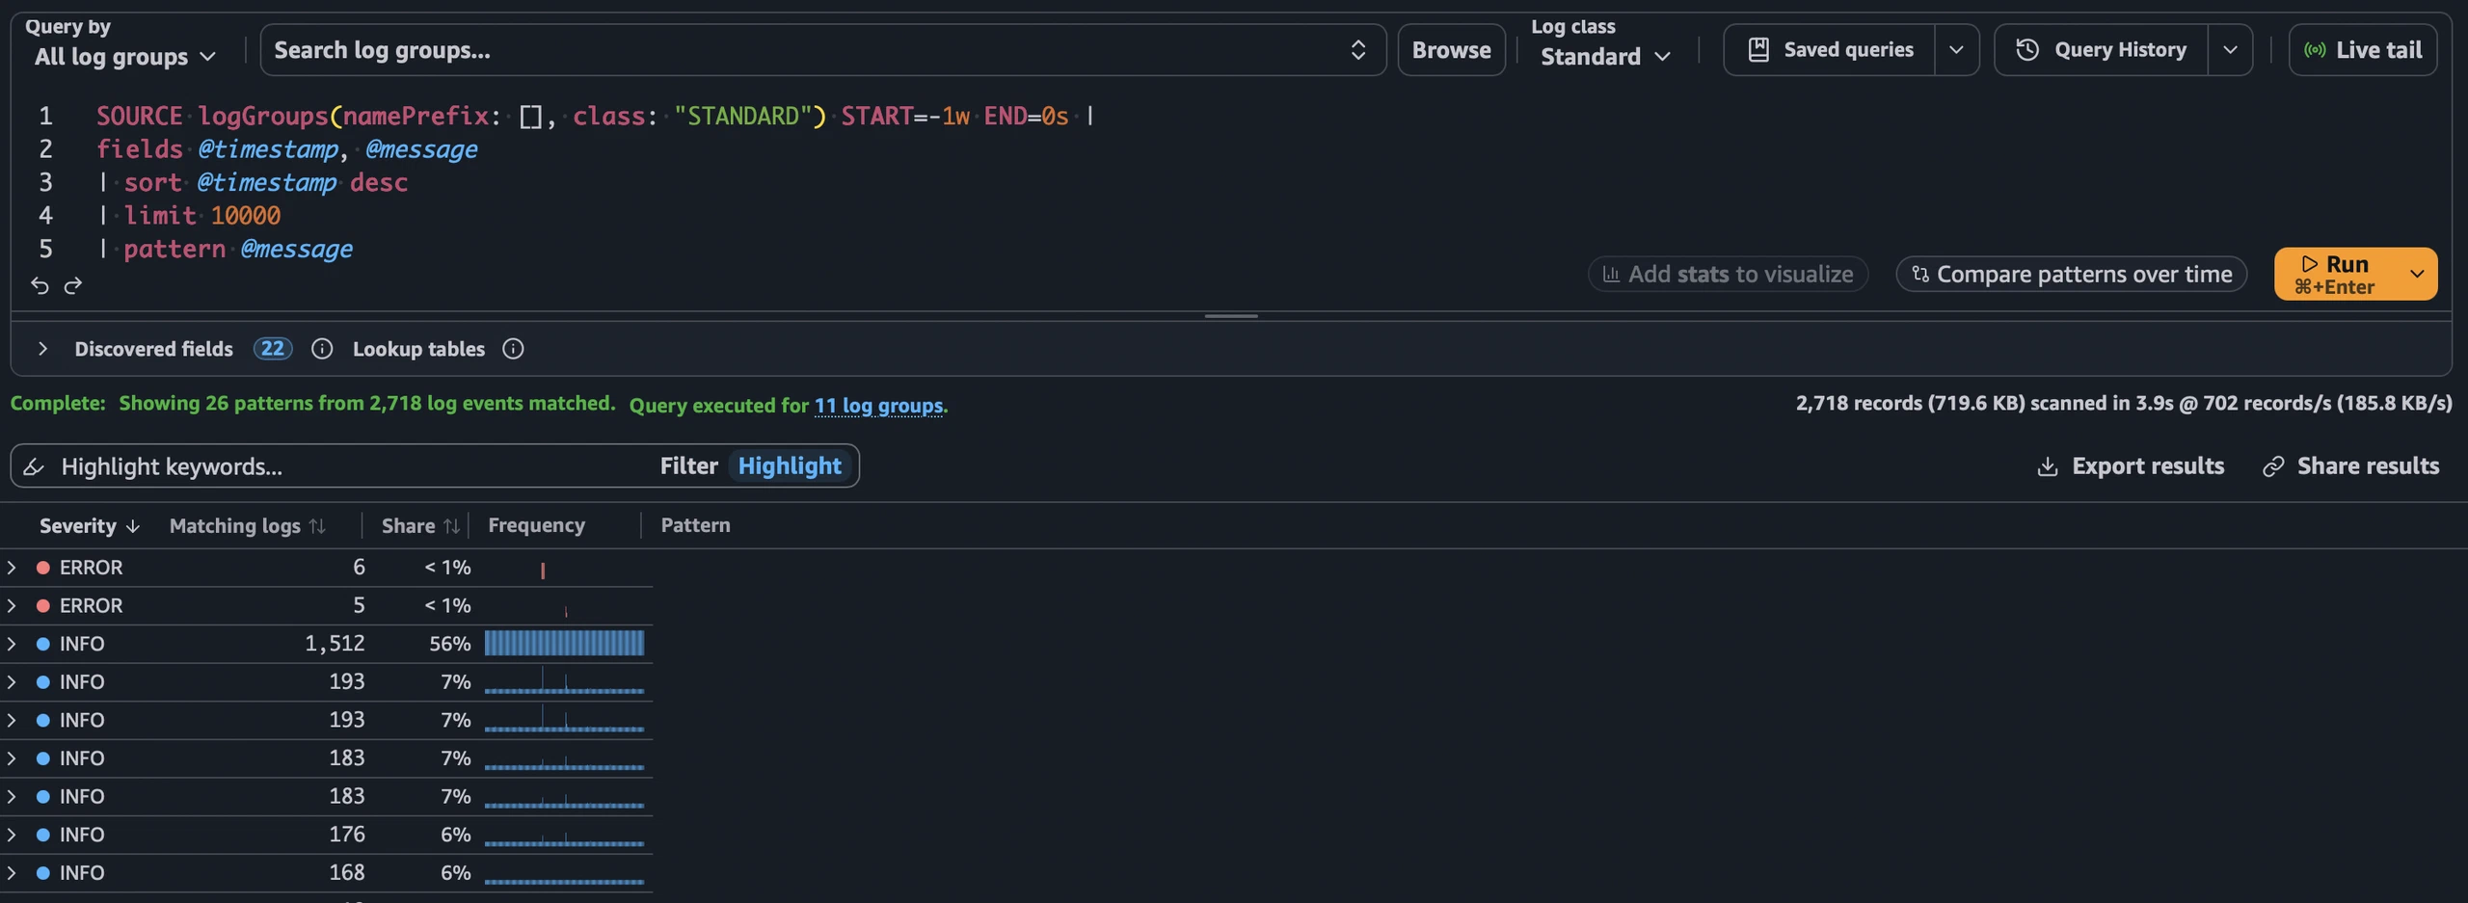The height and width of the screenshot is (903, 2468).
Task: Expand the INFO row with 1,512 logs
Action: tap(12, 644)
